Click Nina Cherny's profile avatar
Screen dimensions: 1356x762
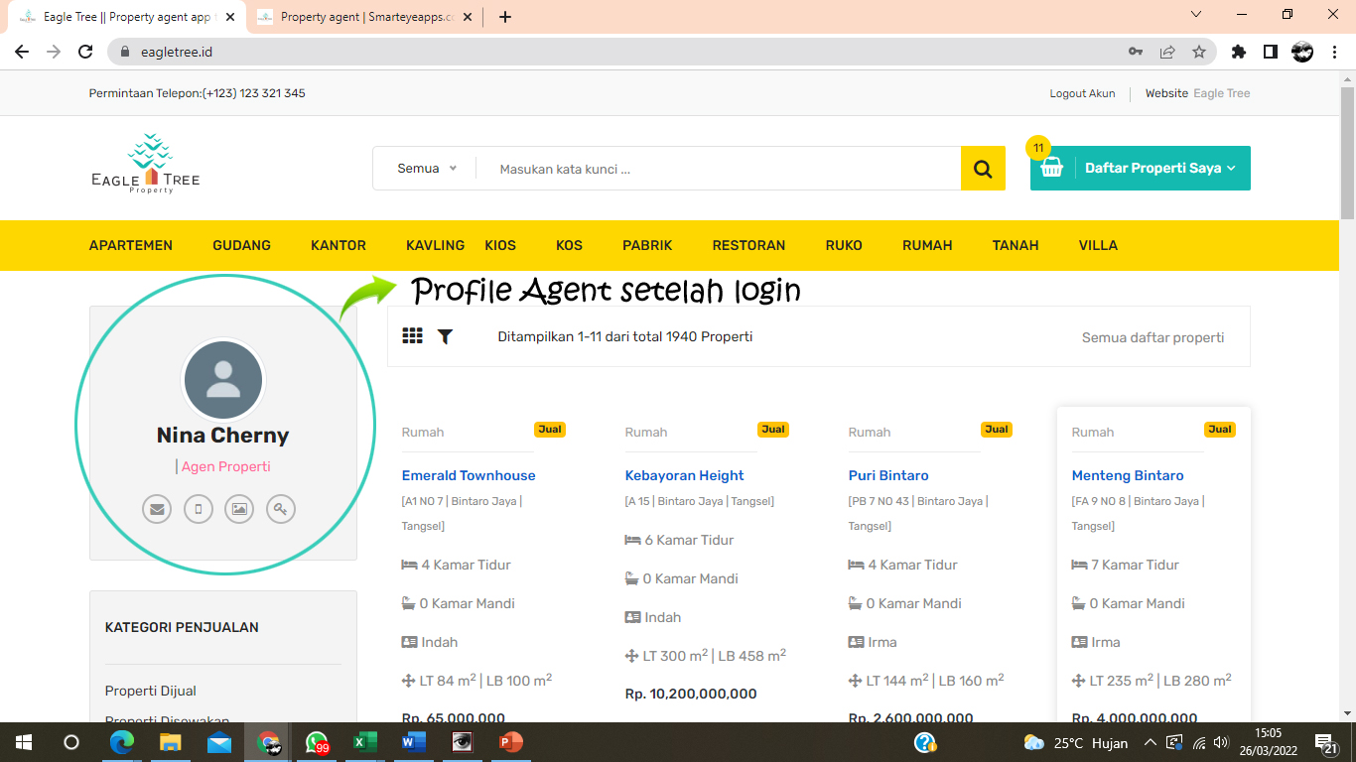click(223, 380)
